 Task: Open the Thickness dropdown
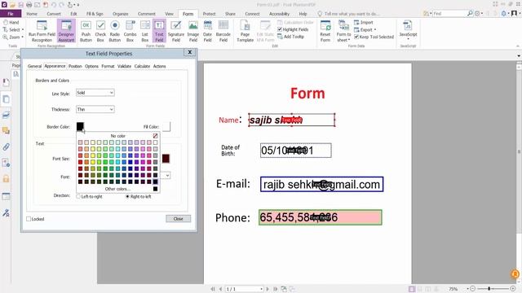coord(95,109)
